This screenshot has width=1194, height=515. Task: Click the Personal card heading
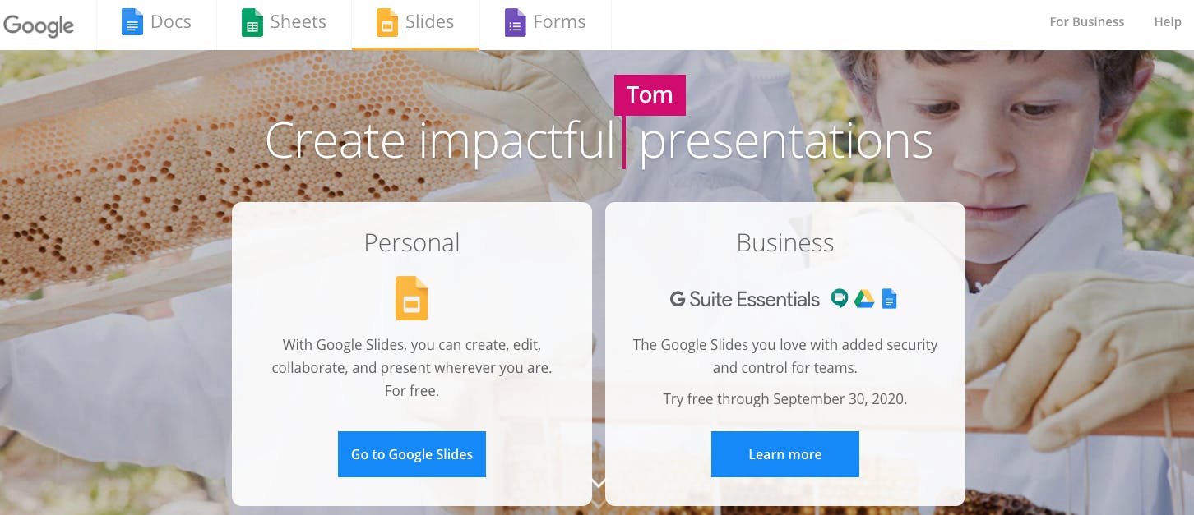(412, 243)
